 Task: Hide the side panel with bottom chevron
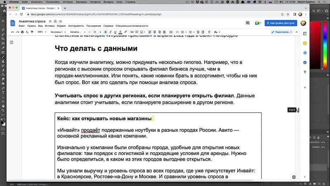pos(305,177)
